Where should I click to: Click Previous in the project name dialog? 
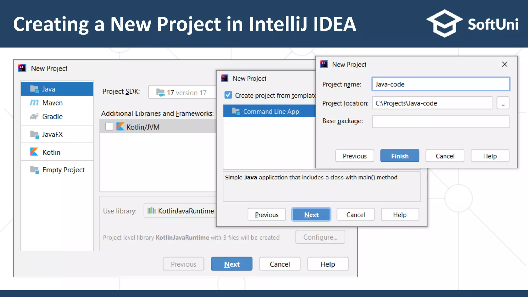pos(354,156)
